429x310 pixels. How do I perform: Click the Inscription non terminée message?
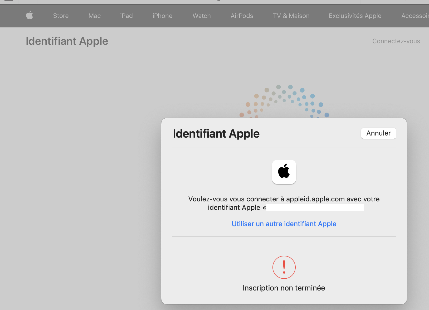tap(284, 288)
